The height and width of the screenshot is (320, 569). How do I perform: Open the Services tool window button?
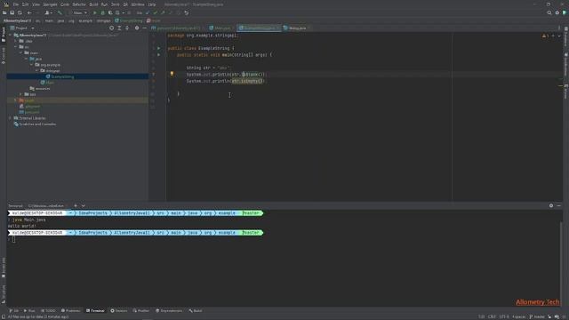click(119, 310)
